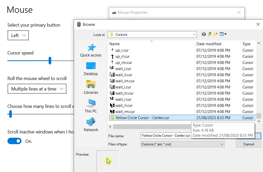Sort files by Name column header

(x=114, y=44)
